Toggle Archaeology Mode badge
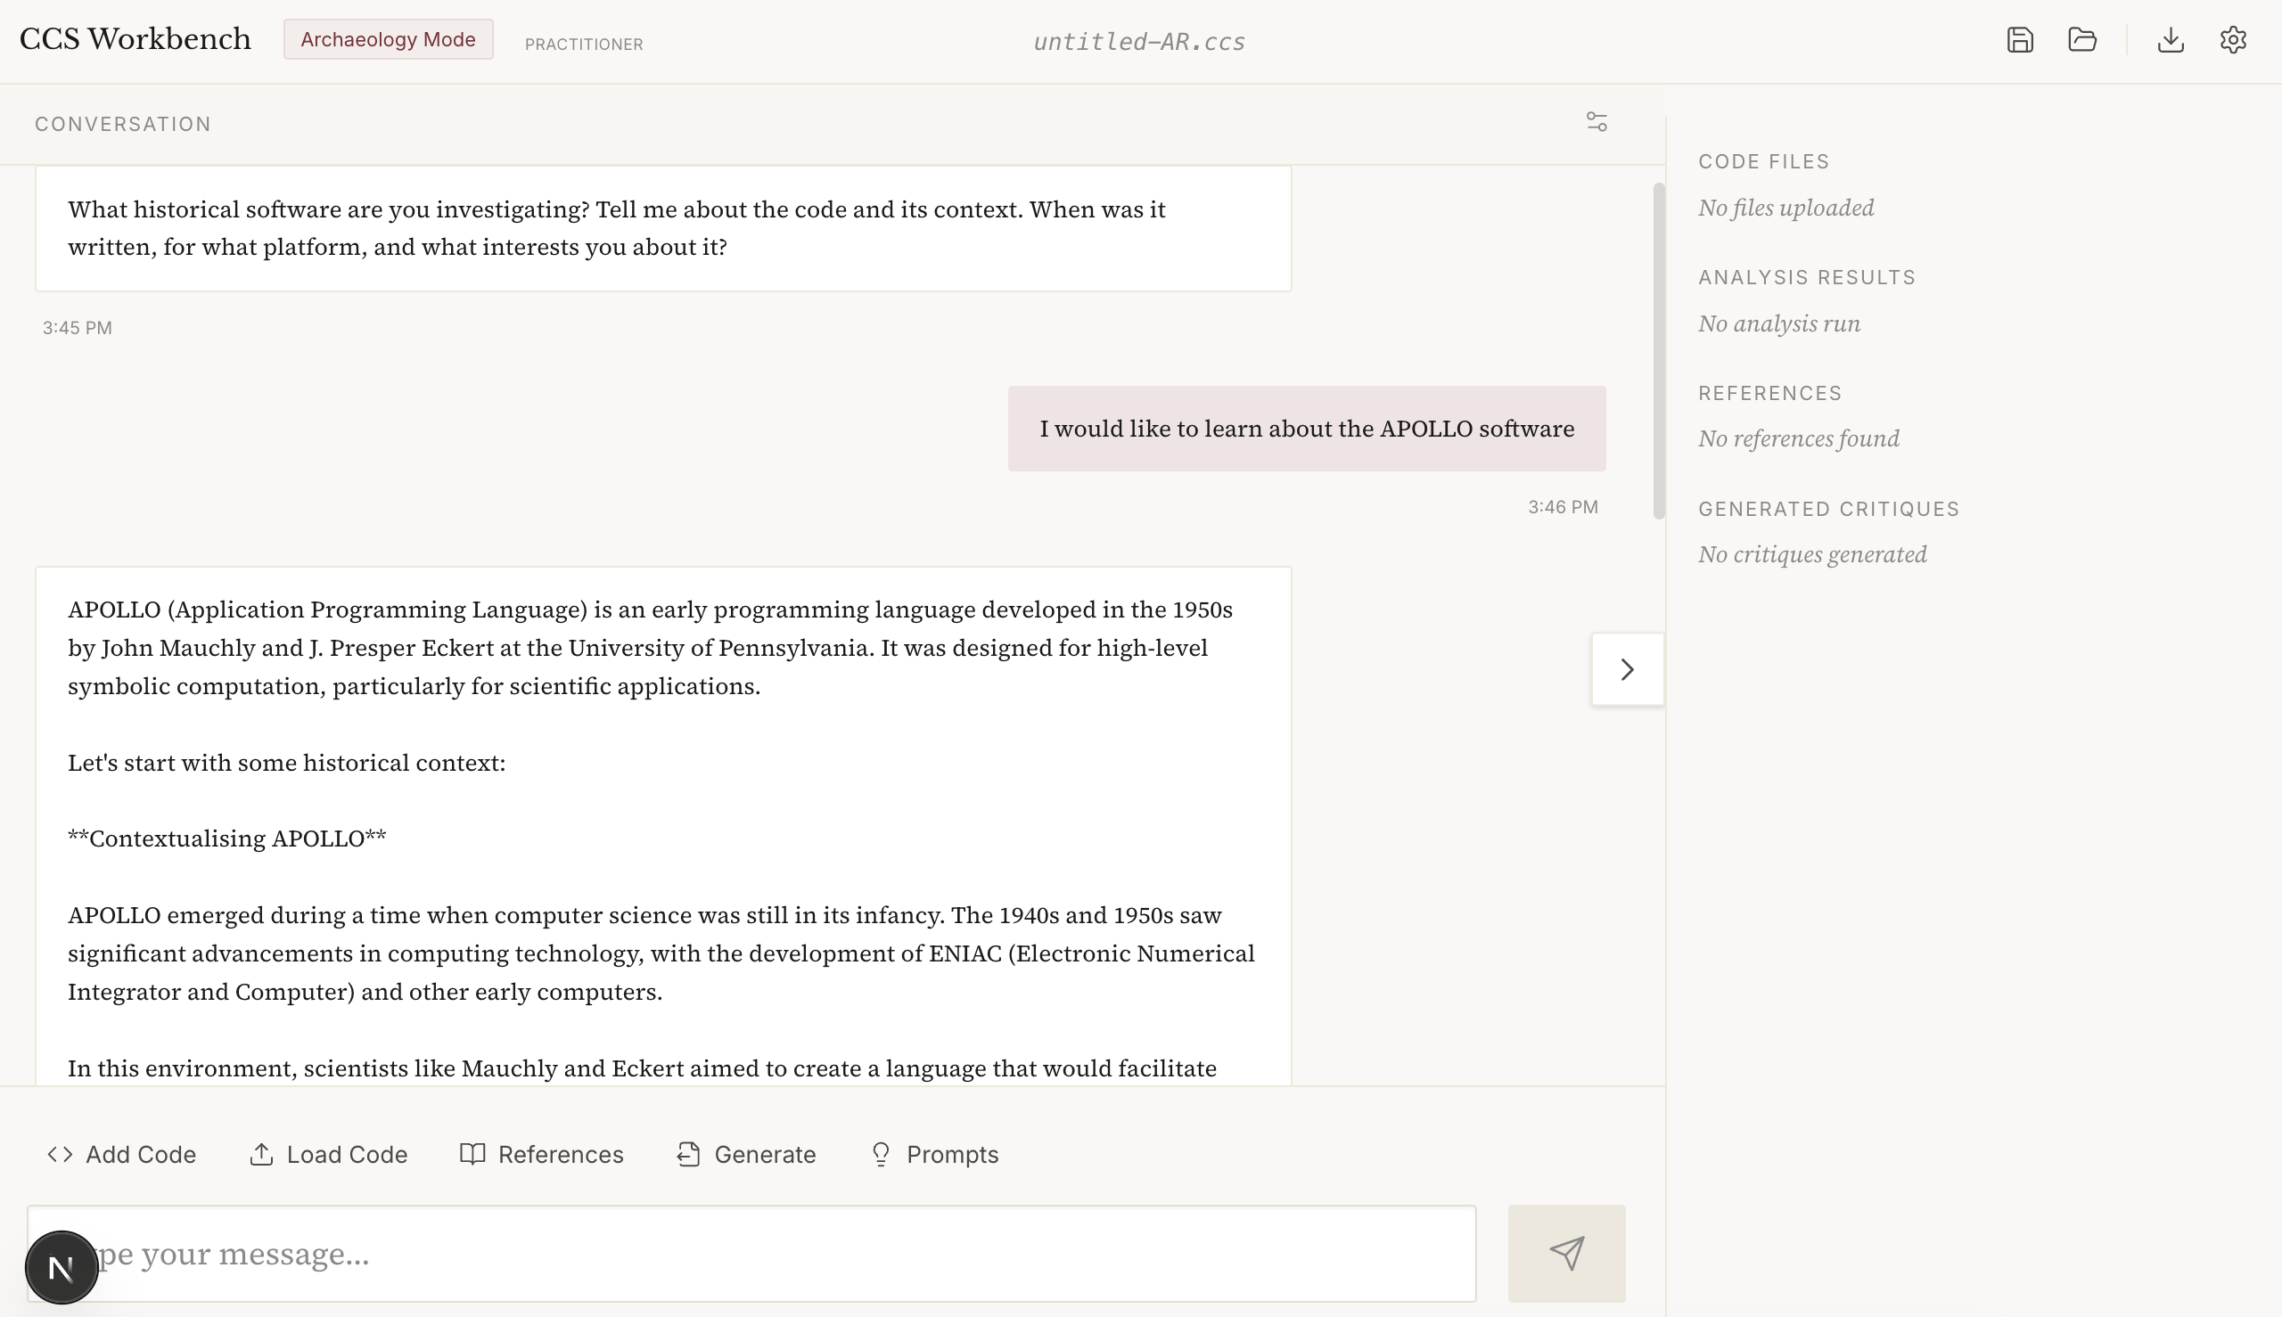Image resolution: width=2282 pixels, height=1317 pixels. 388,40
